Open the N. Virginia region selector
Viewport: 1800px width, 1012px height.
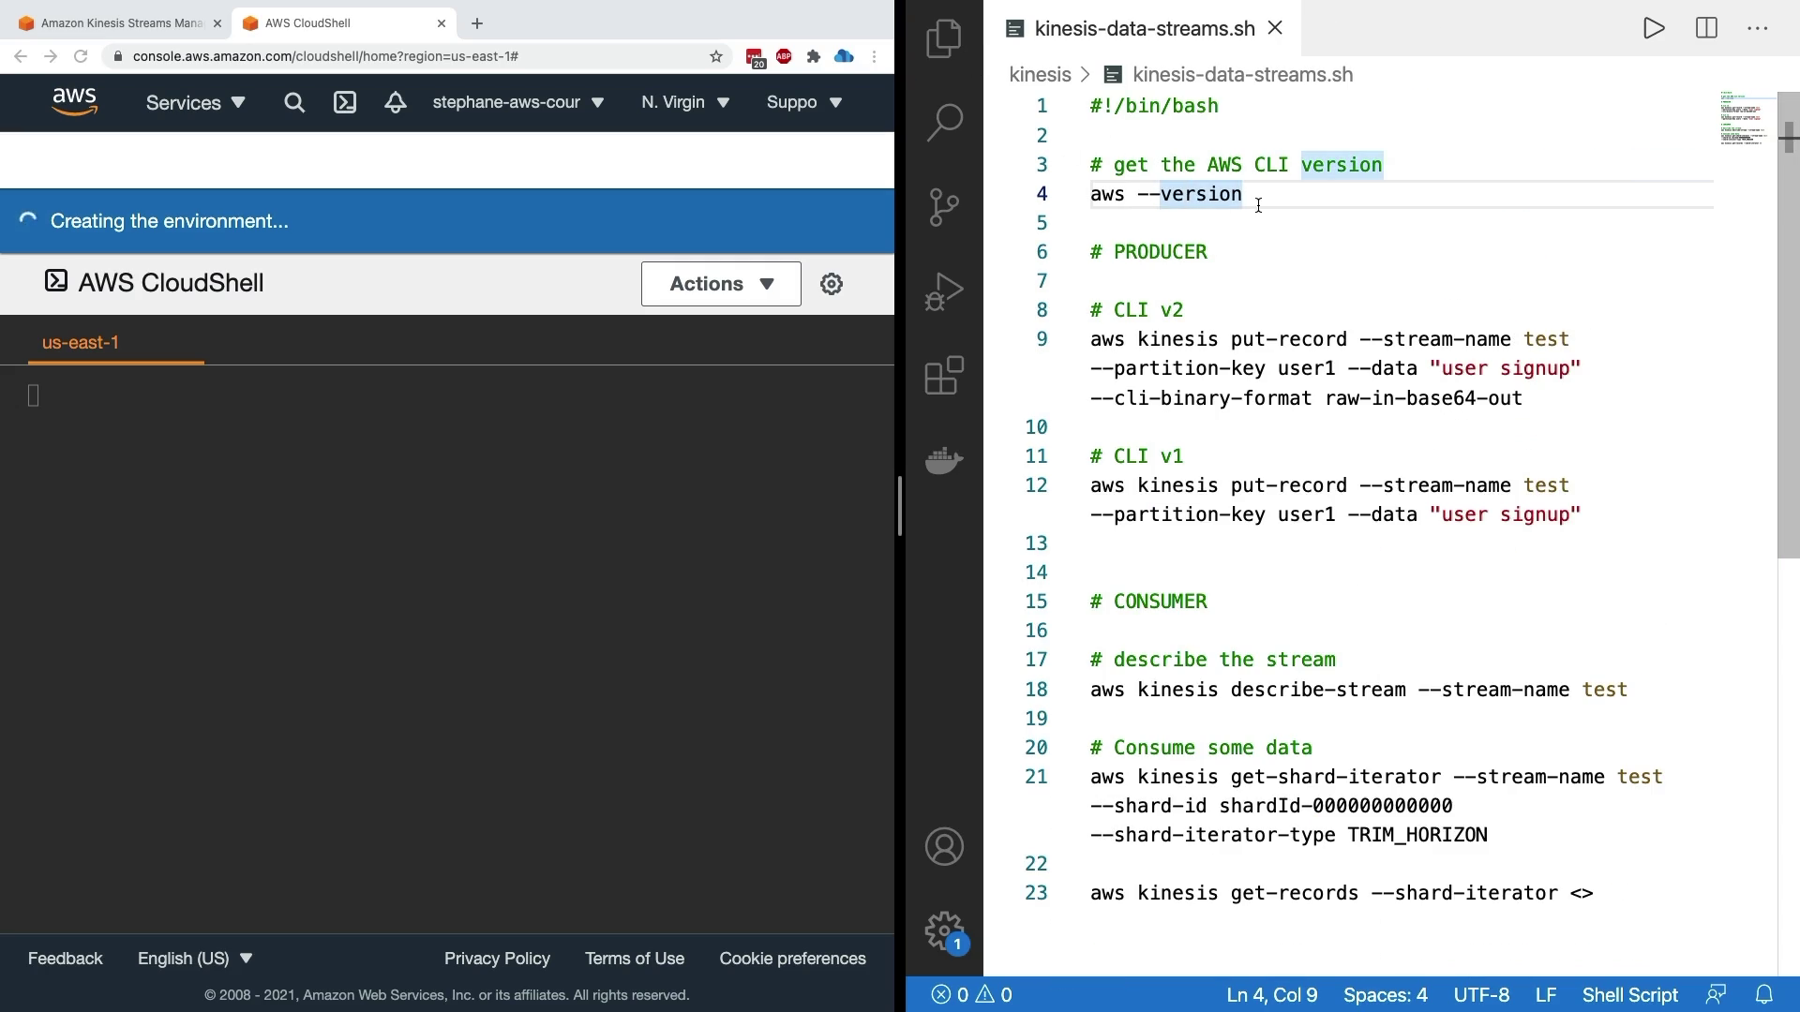[684, 102]
